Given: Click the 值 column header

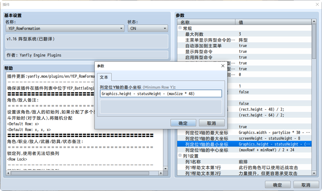Looking at the screenshot, I should point(273,22).
